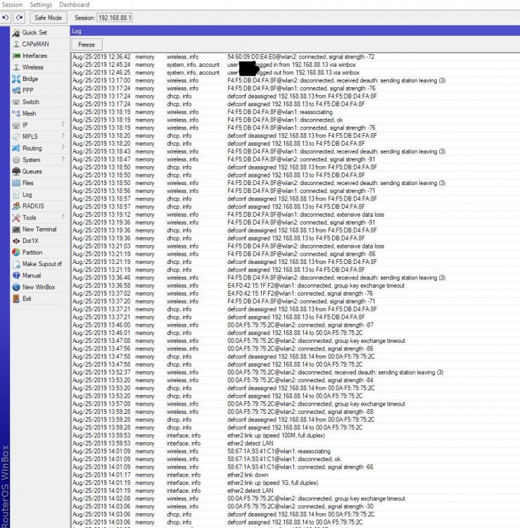Click the Undo arrow in the toolbar
The width and height of the screenshot is (520, 528).
pos(6,17)
